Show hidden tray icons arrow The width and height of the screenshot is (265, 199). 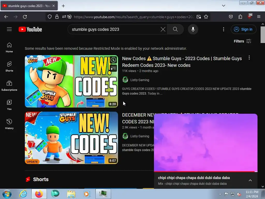pos(220,194)
